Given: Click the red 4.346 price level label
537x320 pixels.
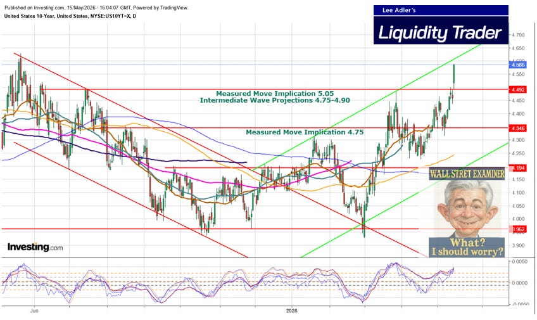Looking at the screenshot, I should point(517,128).
